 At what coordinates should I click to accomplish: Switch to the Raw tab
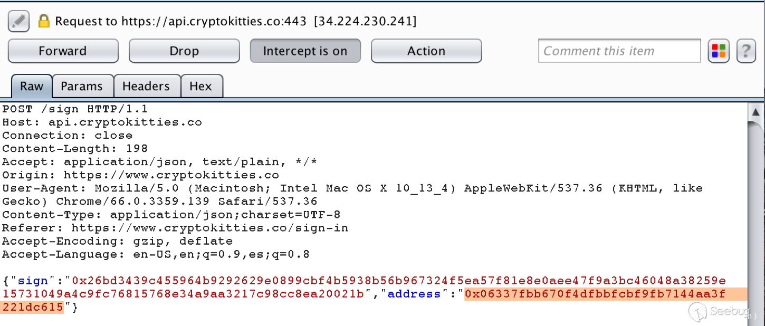click(x=32, y=87)
